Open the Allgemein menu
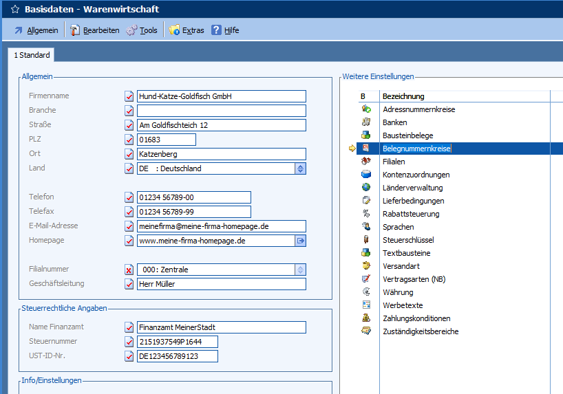563x394 pixels. 36,30
